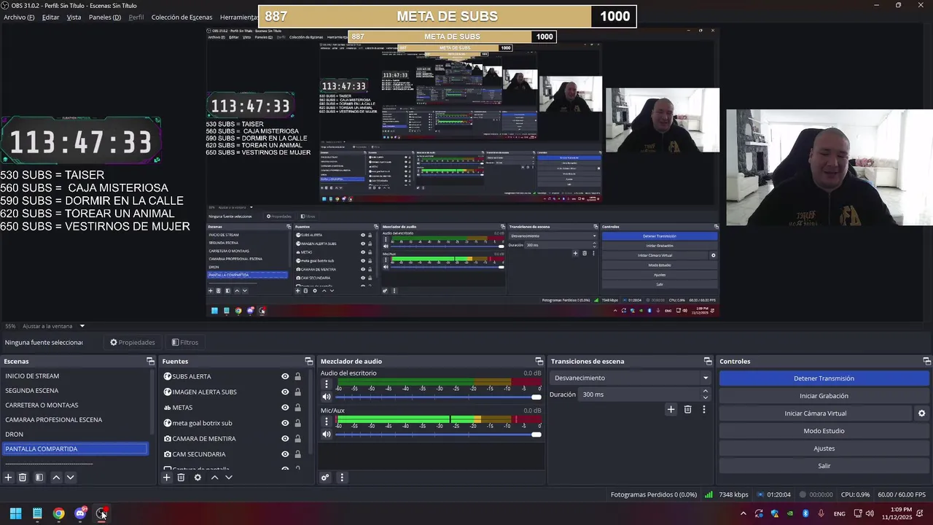The height and width of the screenshot is (525, 933).
Task: Open the Colección de Escenas menu
Action: [x=181, y=17]
